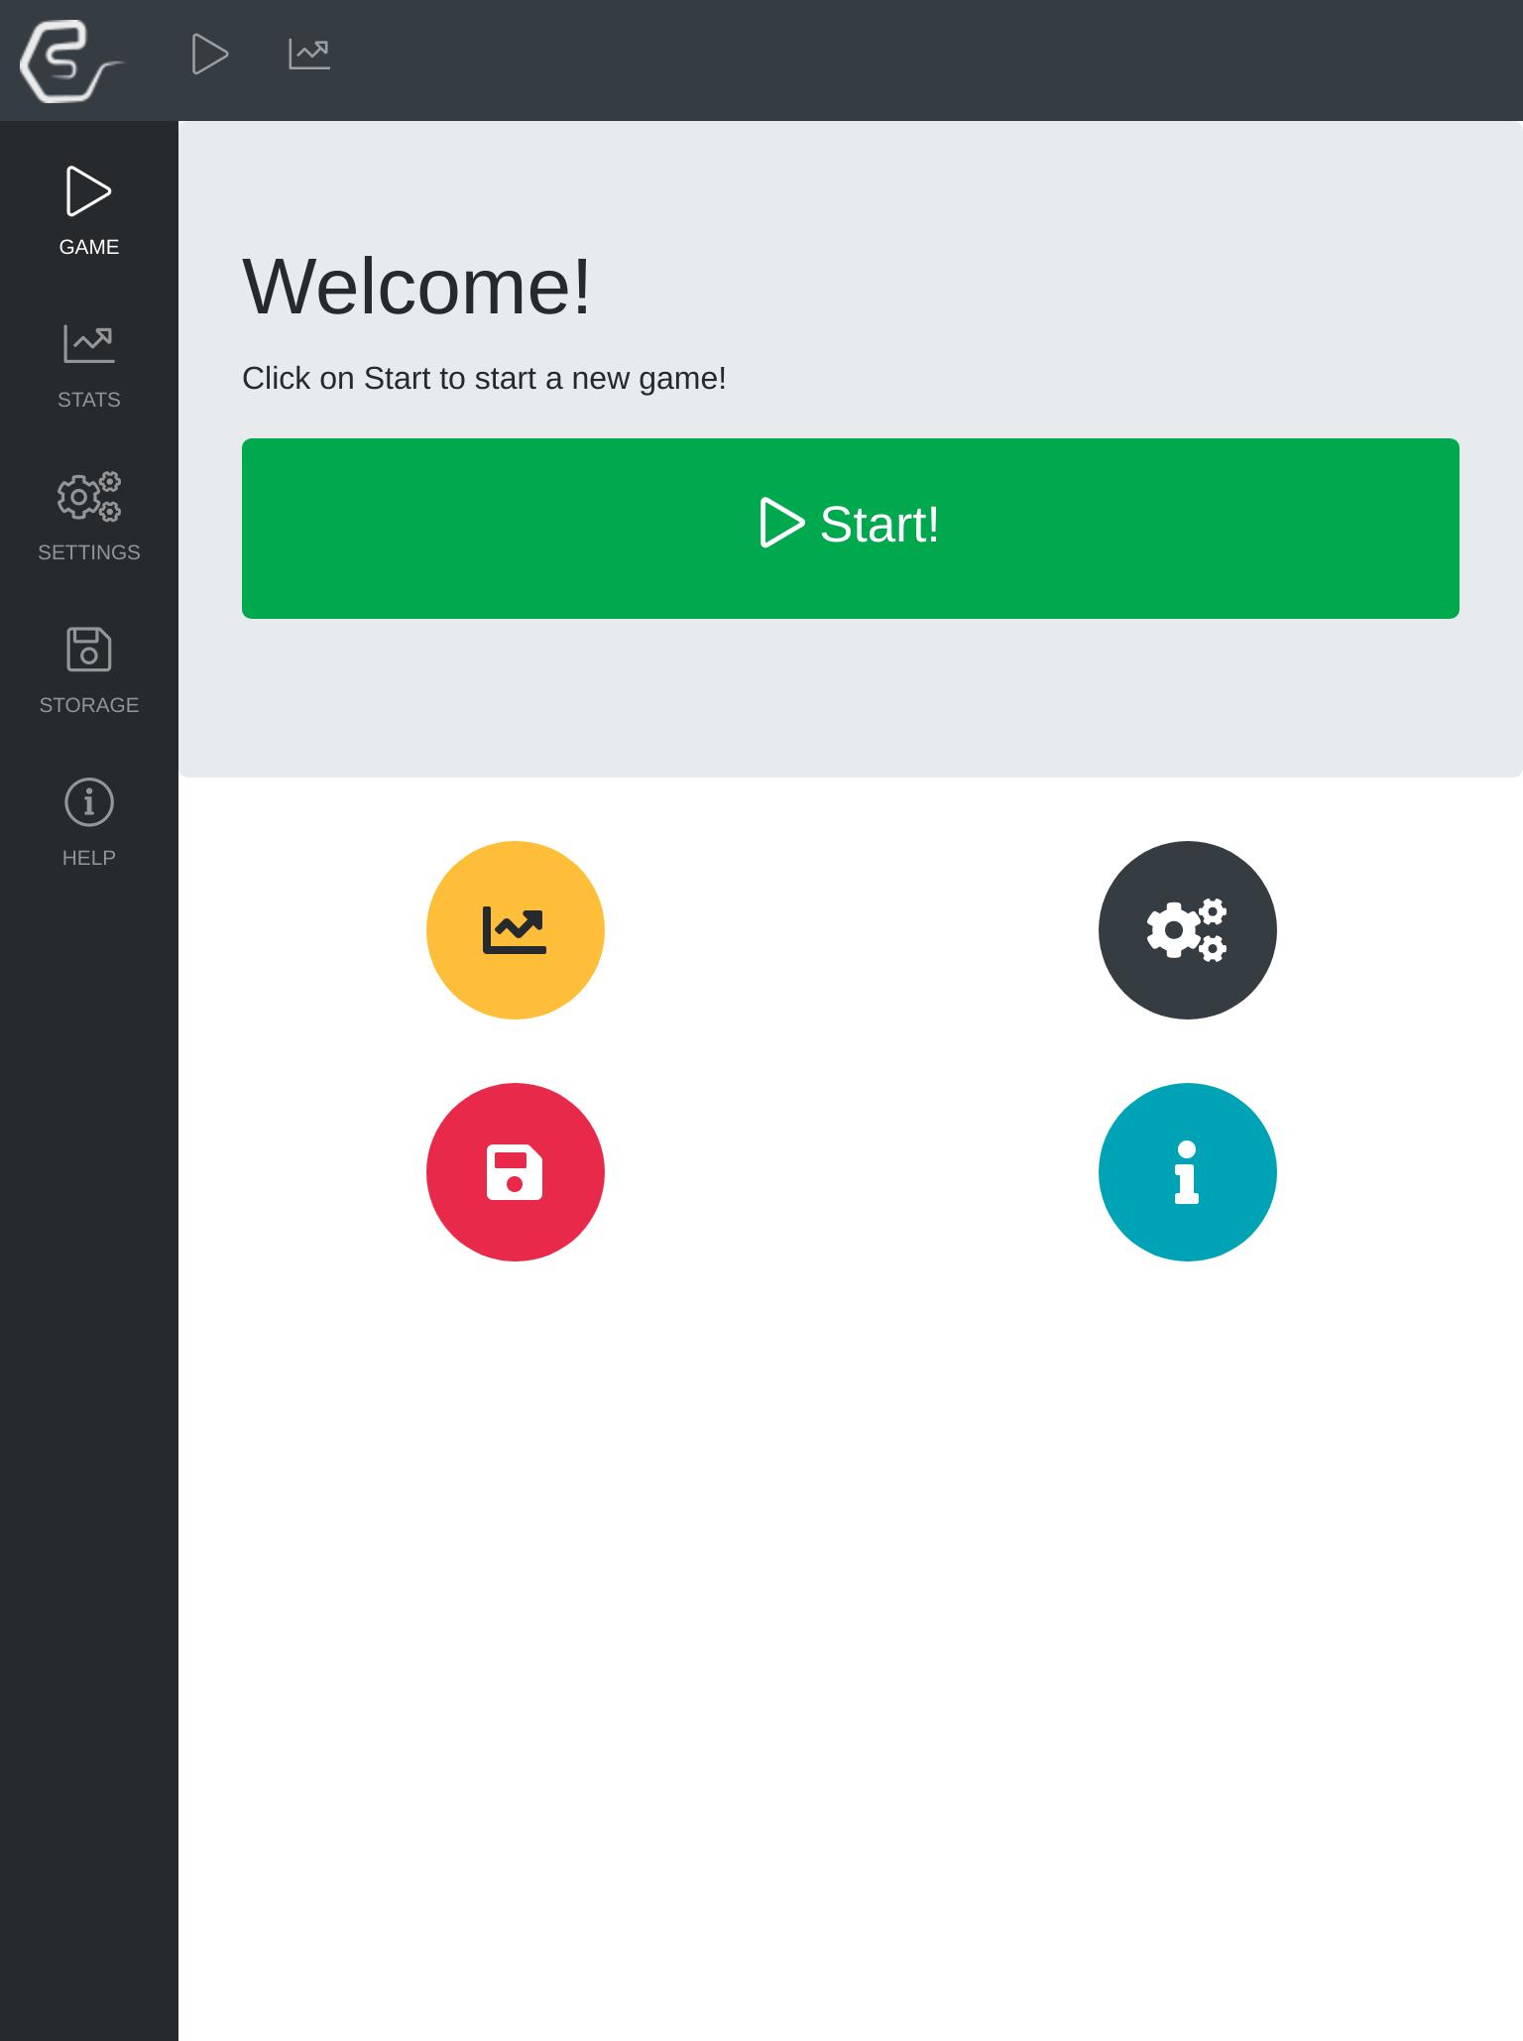Open STORAGE in the sidebar
This screenshot has height=2041, width=1523.
pos(89,669)
